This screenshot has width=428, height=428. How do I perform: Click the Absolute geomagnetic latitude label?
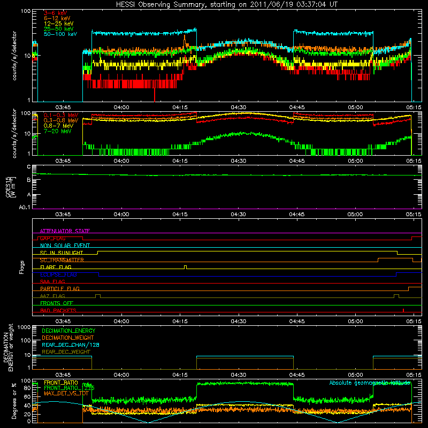[x=370, y=383]
